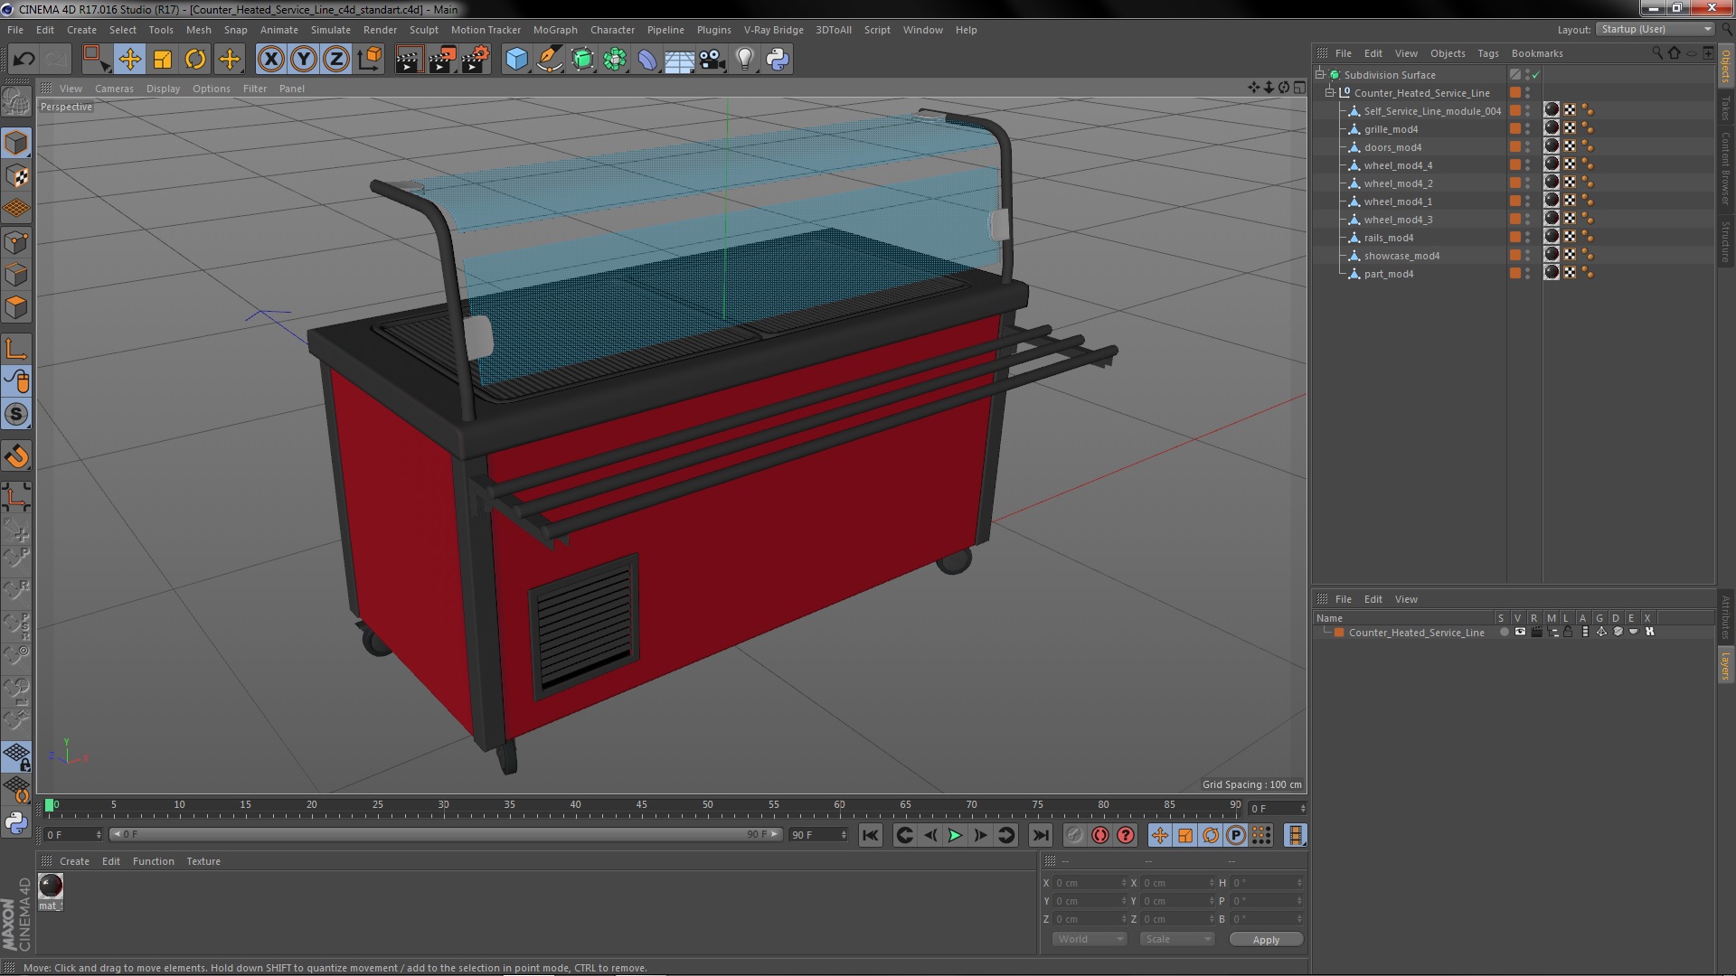Add Cube primitive object
Screen dimensions: 1736x976
tap(516, 60)
